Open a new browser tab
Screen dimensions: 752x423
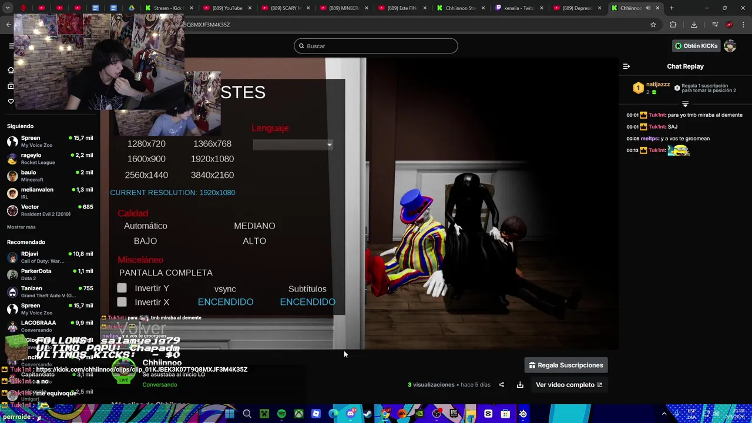tap(672, 8)
